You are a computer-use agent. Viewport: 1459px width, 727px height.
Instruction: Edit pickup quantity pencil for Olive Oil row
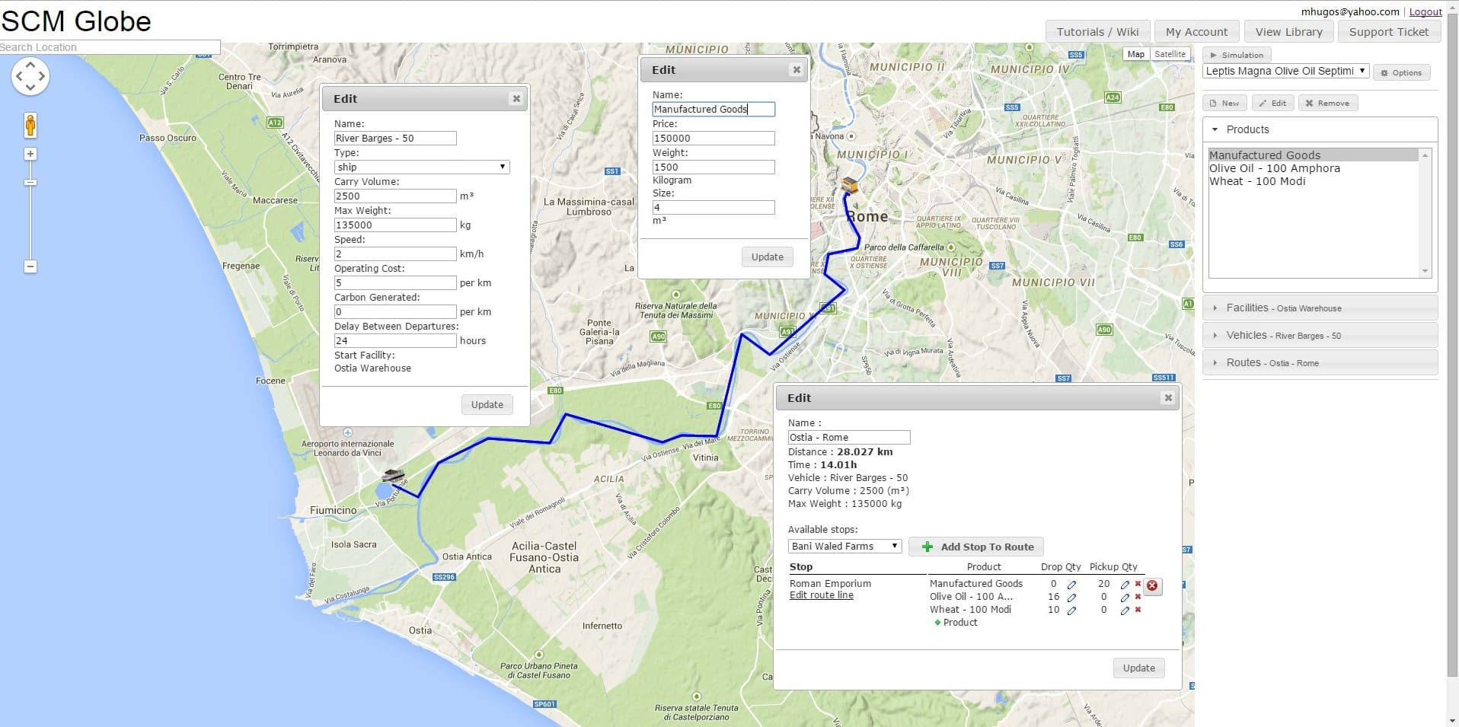coord(1125,598)
